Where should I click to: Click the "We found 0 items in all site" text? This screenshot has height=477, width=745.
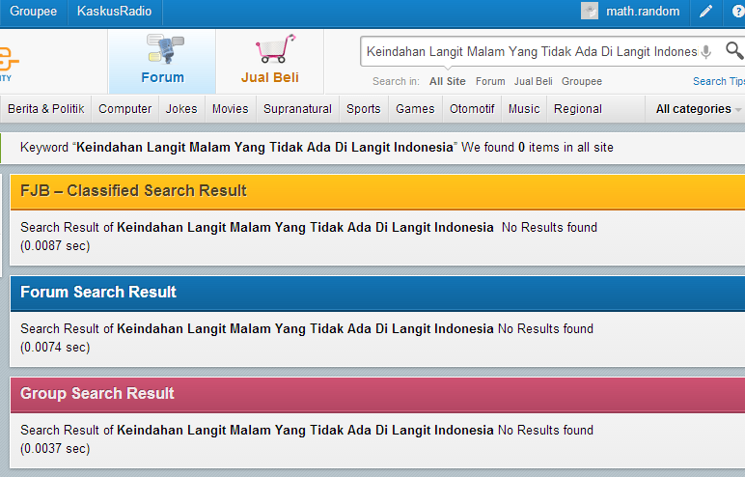(x=538, y=148)
